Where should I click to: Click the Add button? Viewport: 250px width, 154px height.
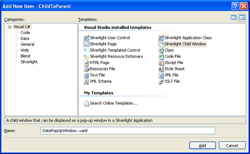[202, 146]
